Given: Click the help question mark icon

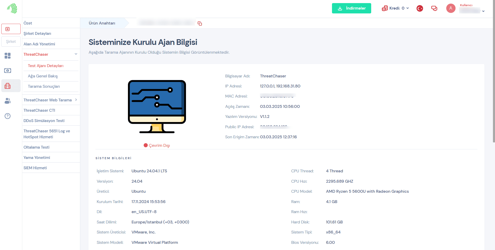Looking at the screenshot, I should (8, 116).
